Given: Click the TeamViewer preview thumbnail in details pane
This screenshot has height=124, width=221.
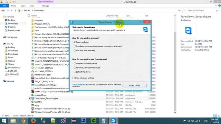Looking at the screenshot, I should pos(188,31).
